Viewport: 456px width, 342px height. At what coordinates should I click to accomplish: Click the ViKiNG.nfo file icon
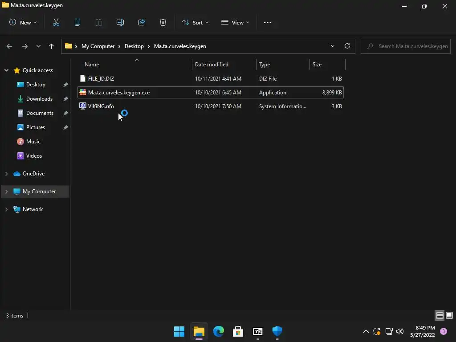click(x=82, y=106)
